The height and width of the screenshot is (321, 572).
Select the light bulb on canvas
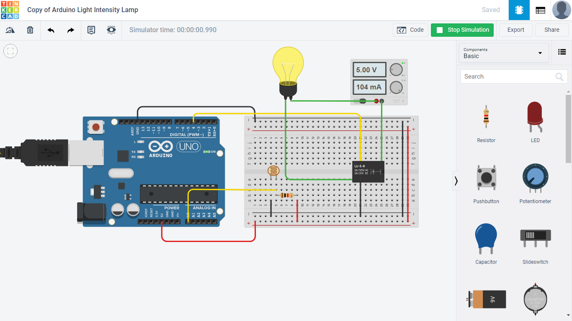click(288, 72)
